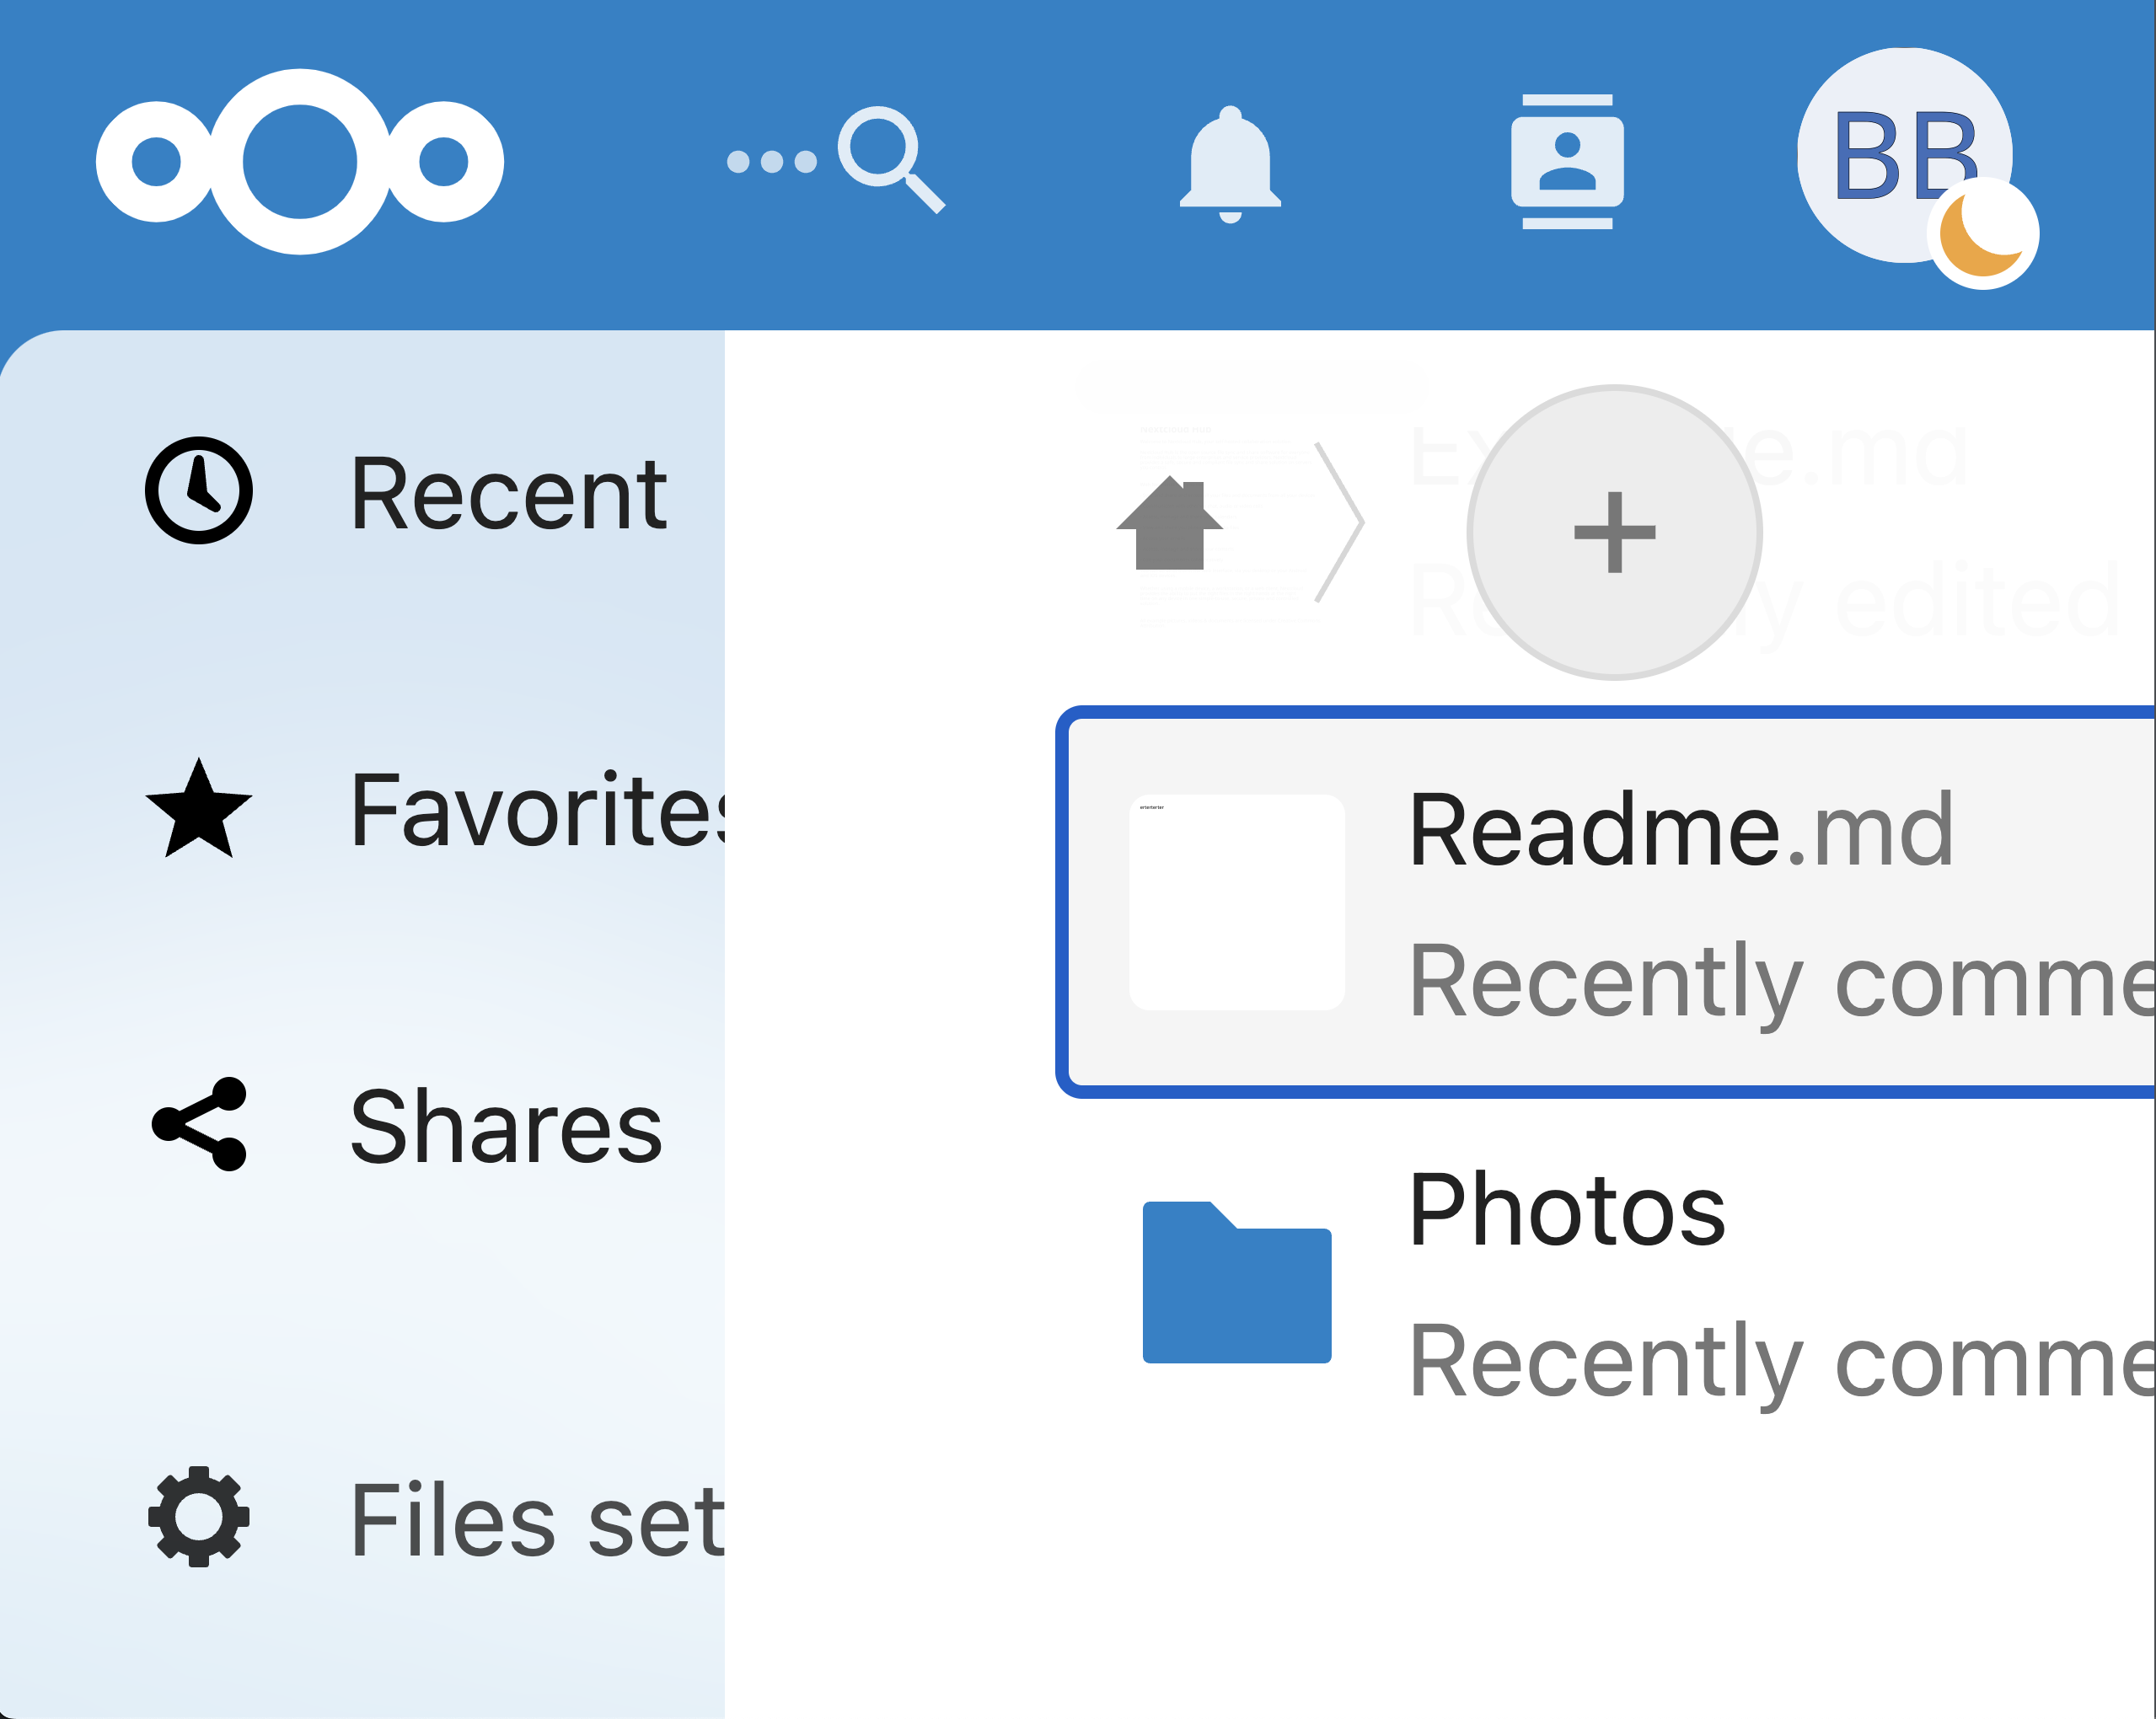Click the Shares icon
2156x1719 pixels.
click(x=199, y=1124)
